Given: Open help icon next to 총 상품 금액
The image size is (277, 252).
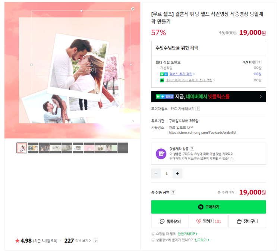Looking at the screenshot, I should point(173,193).
